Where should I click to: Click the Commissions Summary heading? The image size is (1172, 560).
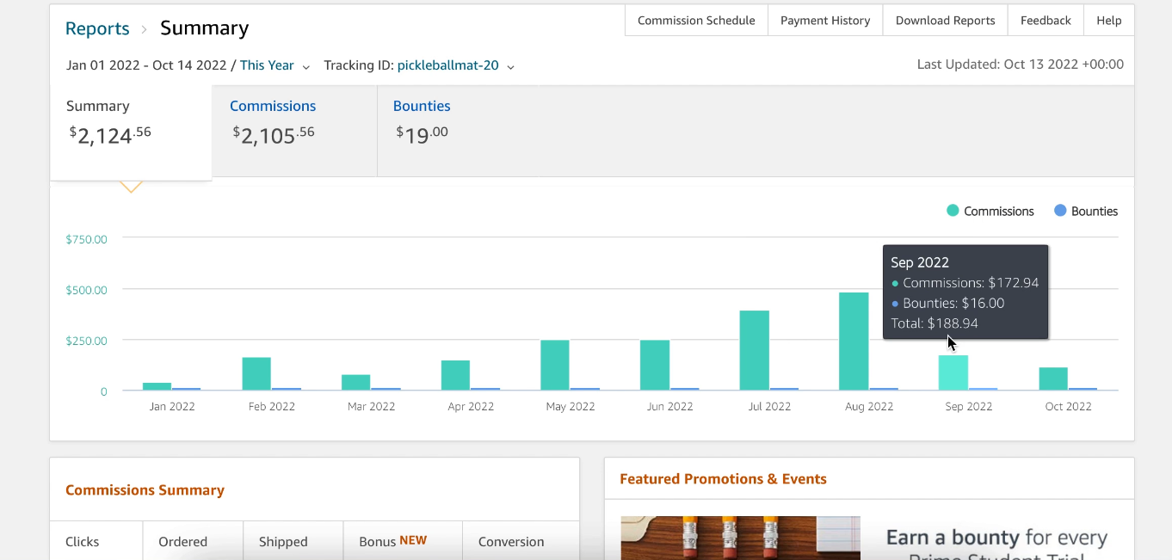[145, 490]
